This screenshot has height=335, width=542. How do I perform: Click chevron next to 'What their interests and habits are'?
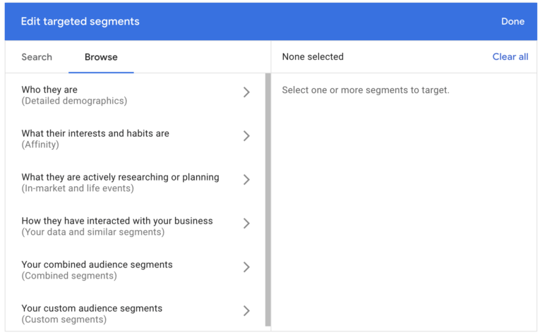coord(246,136)
